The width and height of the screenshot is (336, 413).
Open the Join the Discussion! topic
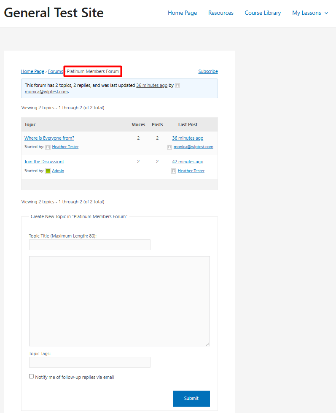tap(44, 162)
